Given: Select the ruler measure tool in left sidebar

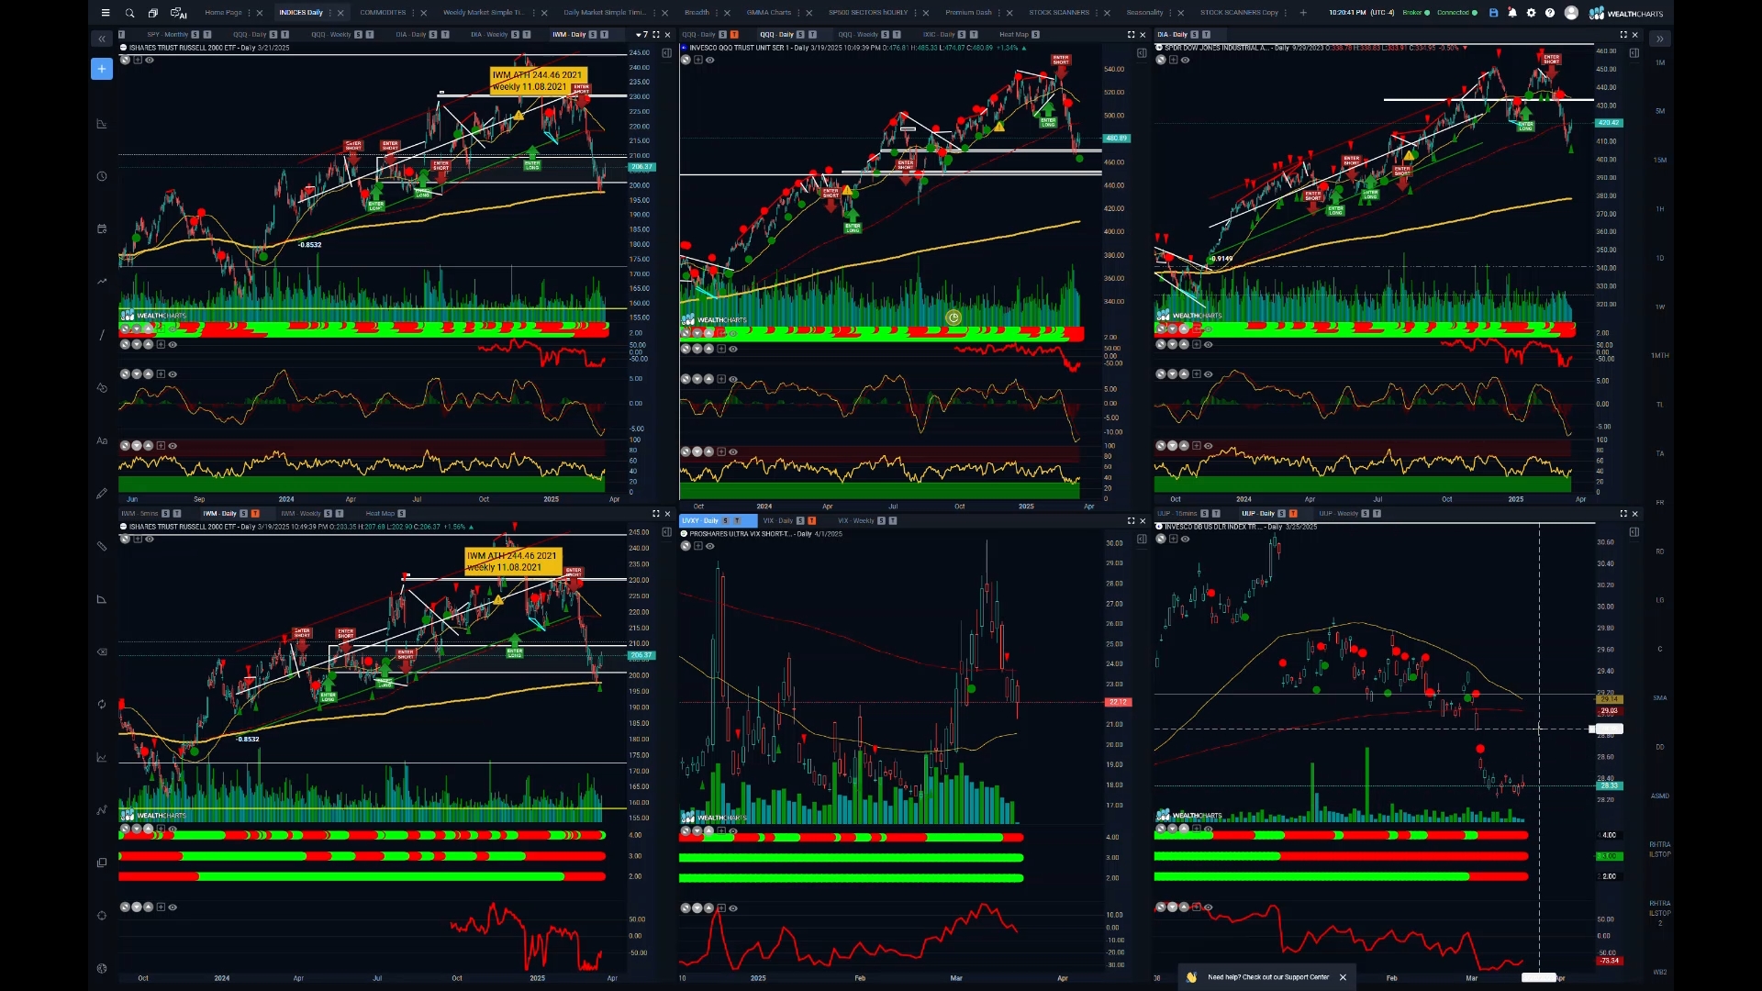Looking at the screenshot, I should pyautogui.click(x=102, y=546).
